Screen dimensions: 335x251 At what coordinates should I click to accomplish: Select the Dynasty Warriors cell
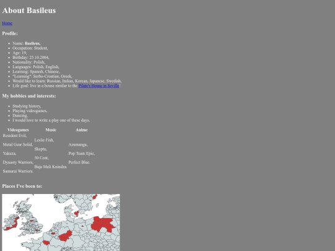click(18, 162)
